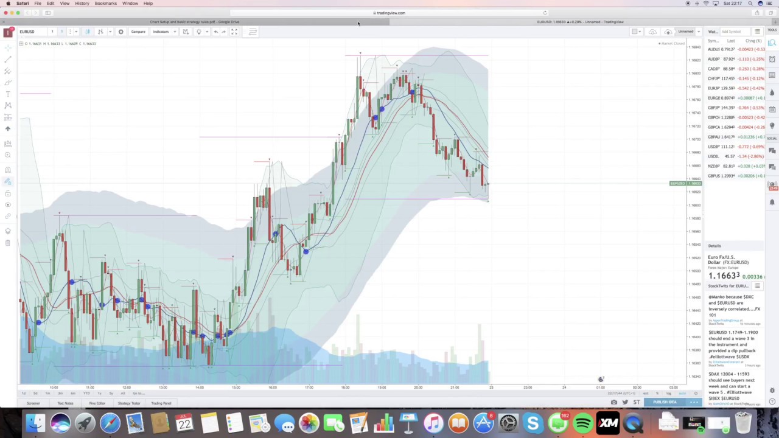Expand the Indicators dropdown arrow
This screenshot has width=779, height=438.
(x=175, y=32)
